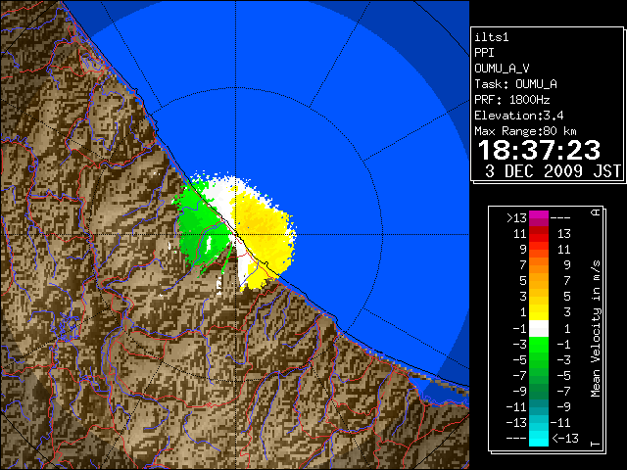
Task: Select the "Elevation:3.4" text
Action: click(519, 116)
